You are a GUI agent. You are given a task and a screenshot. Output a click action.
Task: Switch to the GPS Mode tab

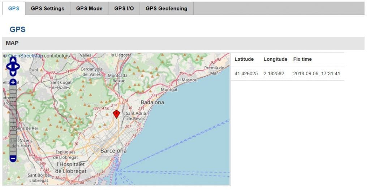(89, 8)
